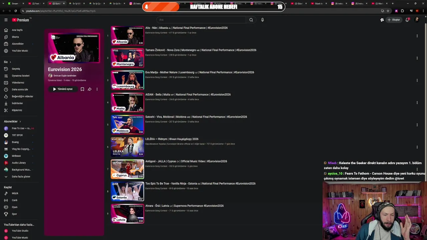Click the Tümünü oynat button
The image size is (427, 240).
point(63,89)
